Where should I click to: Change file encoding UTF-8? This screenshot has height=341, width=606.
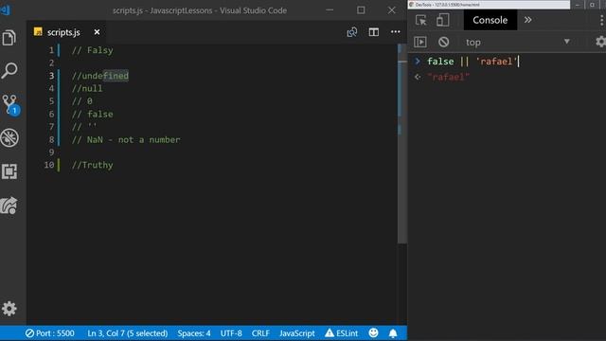click(231, 333)
